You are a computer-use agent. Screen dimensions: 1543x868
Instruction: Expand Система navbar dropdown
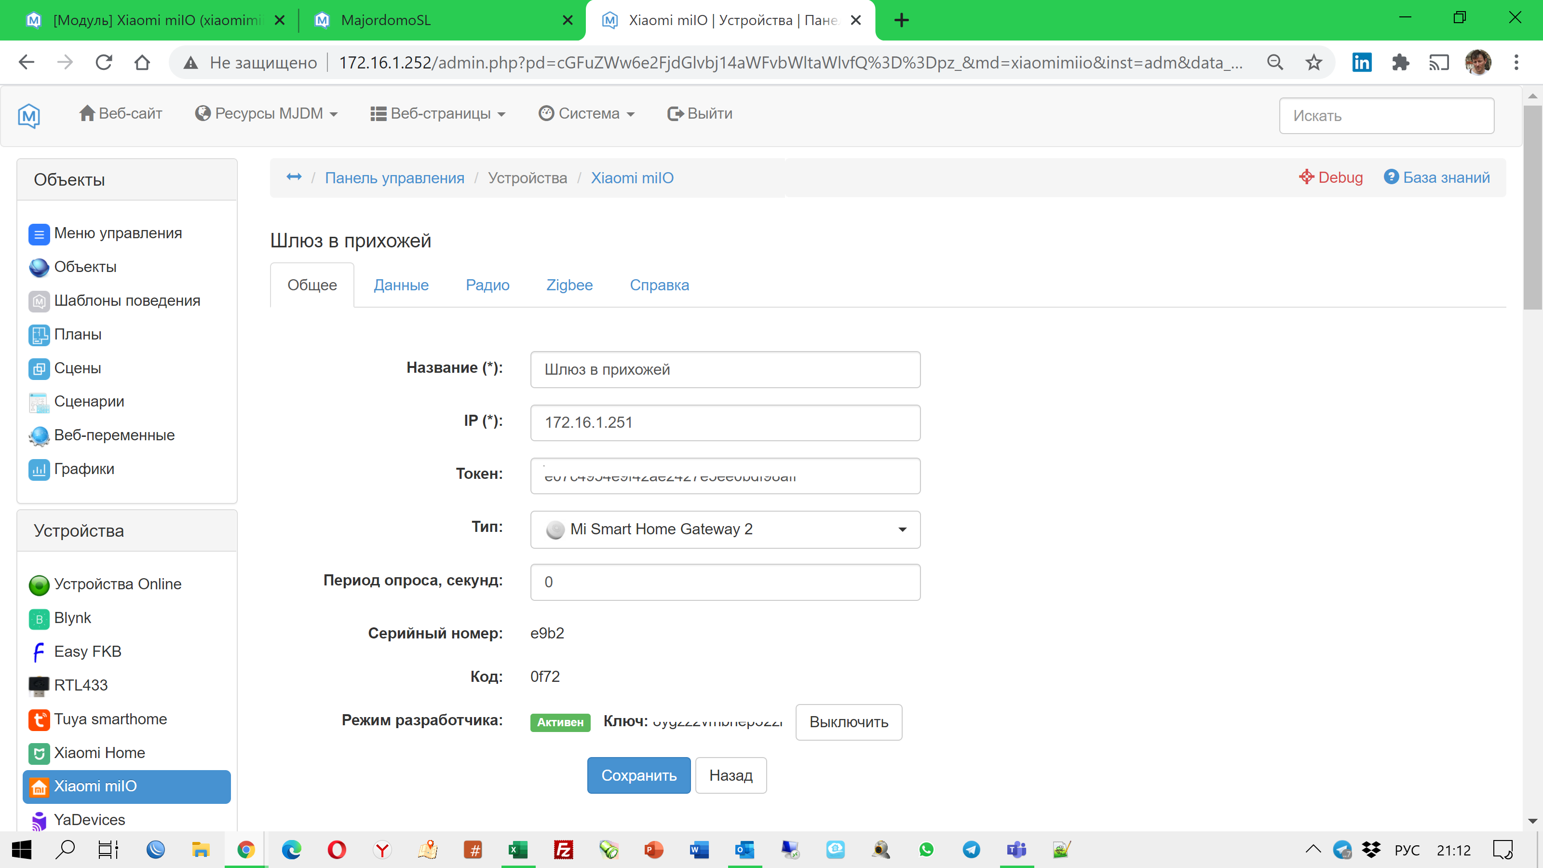coord(586,113)
